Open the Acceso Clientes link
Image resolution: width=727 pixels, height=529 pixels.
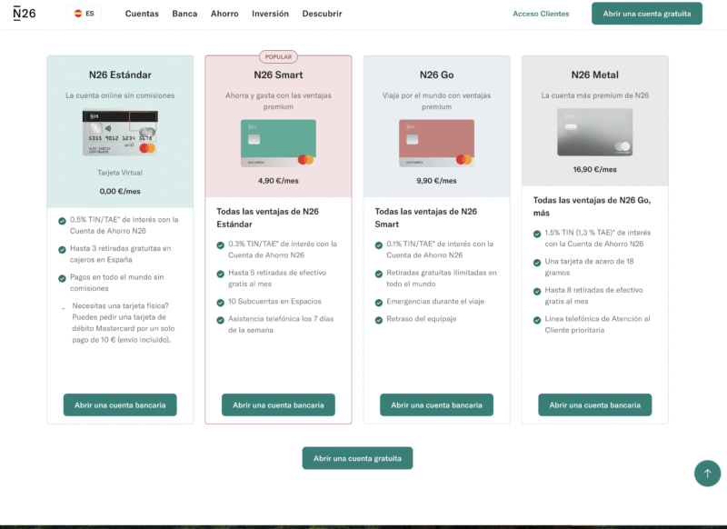pyautogui.click(x=541, y=14)
